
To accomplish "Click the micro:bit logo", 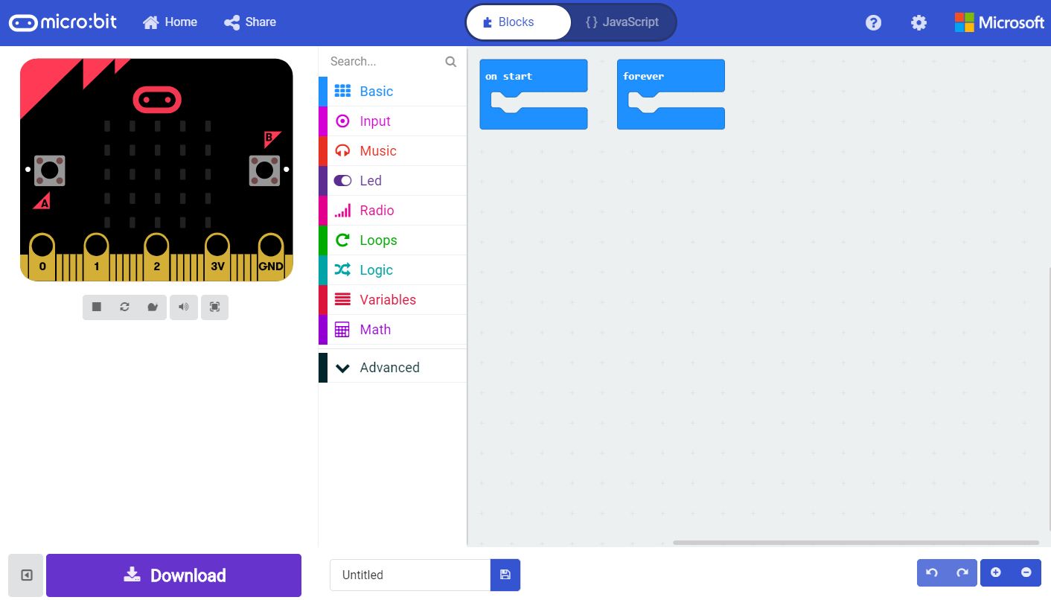I will click(63, 22).
